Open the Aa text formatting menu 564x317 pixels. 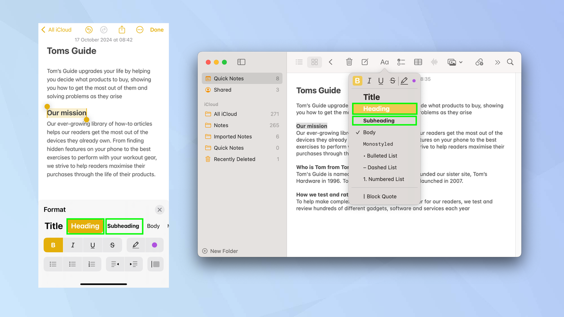coord(384,62)
